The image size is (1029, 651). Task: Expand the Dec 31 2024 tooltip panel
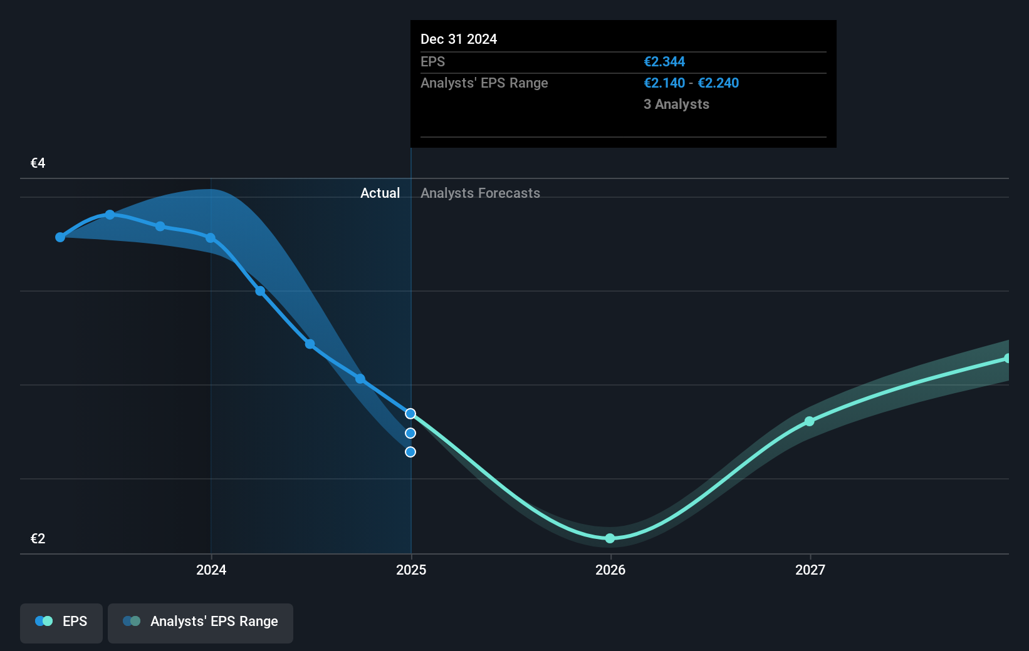(623, 85)
